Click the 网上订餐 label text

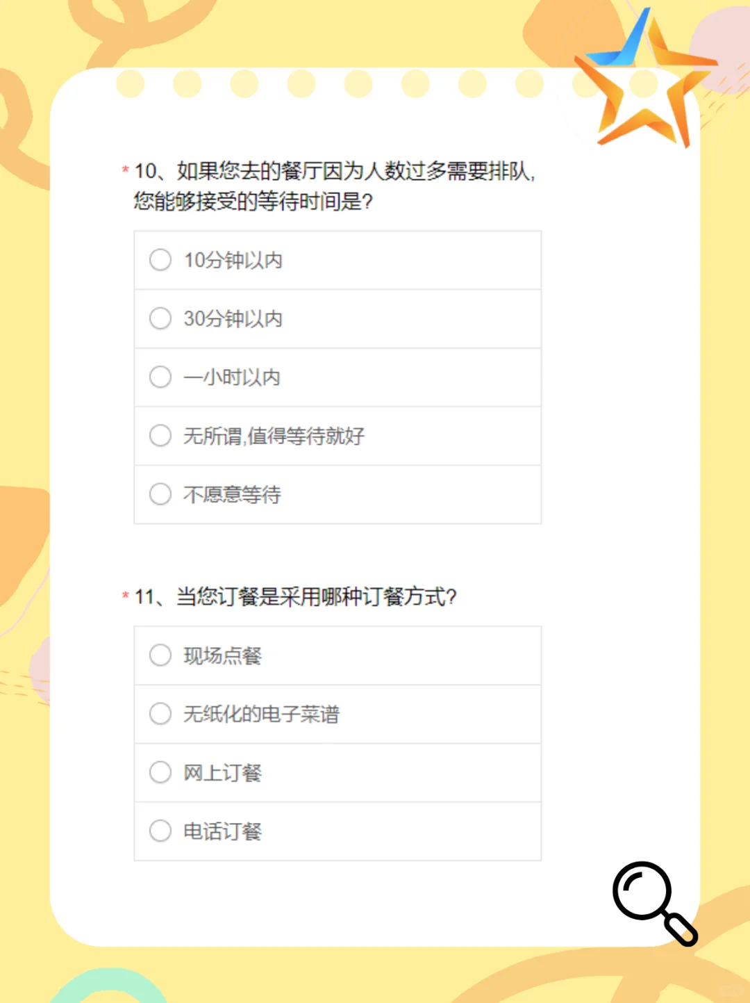click(222, 772)
